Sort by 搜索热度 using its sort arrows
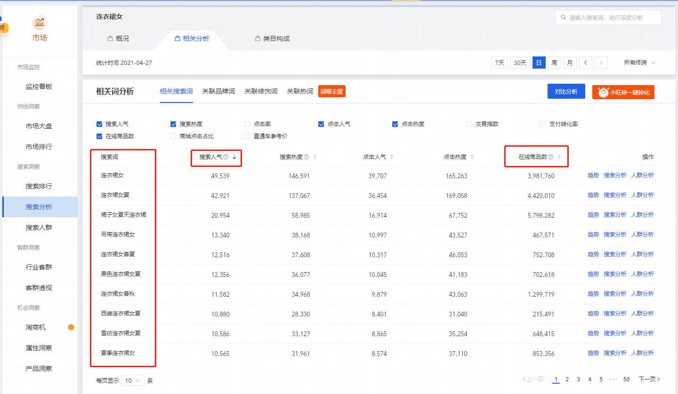678x394 pixels. (315, 157)
